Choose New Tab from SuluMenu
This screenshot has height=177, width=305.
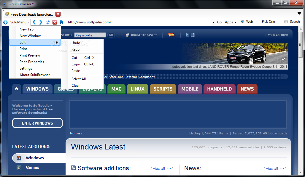[x=35, y=29]
